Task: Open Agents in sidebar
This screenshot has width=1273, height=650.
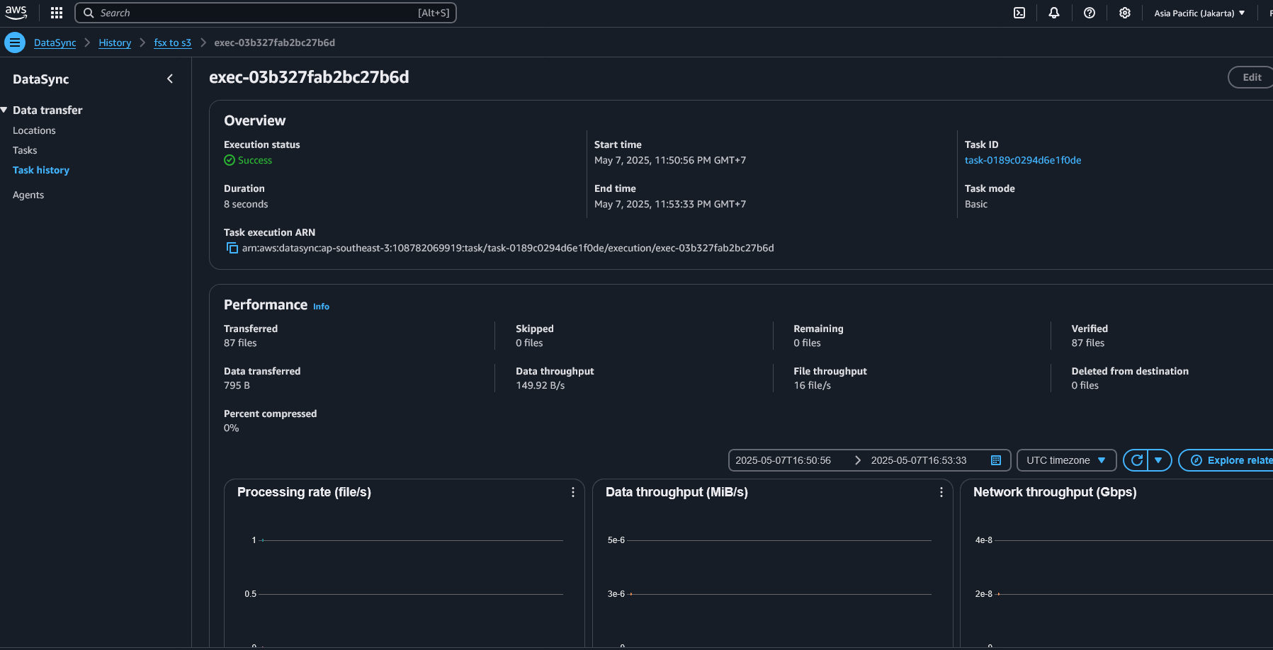Action: [28, 195]
